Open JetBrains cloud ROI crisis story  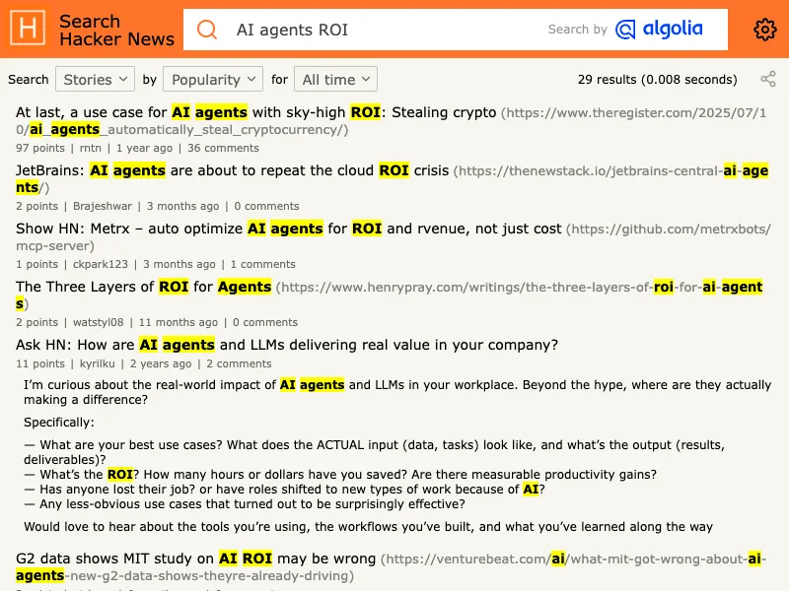click(232, 170)
